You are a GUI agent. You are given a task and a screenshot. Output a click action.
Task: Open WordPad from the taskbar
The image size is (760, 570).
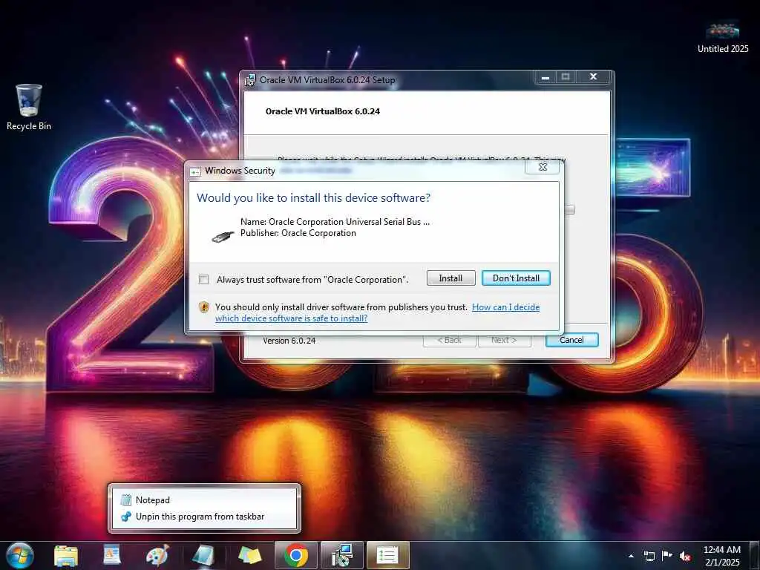(x=112, y=555)
